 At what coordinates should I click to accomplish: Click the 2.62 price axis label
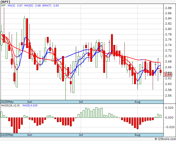pyautogui.click(x=168, y=78)
